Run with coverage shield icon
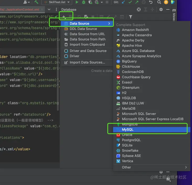 pos(90,2)
